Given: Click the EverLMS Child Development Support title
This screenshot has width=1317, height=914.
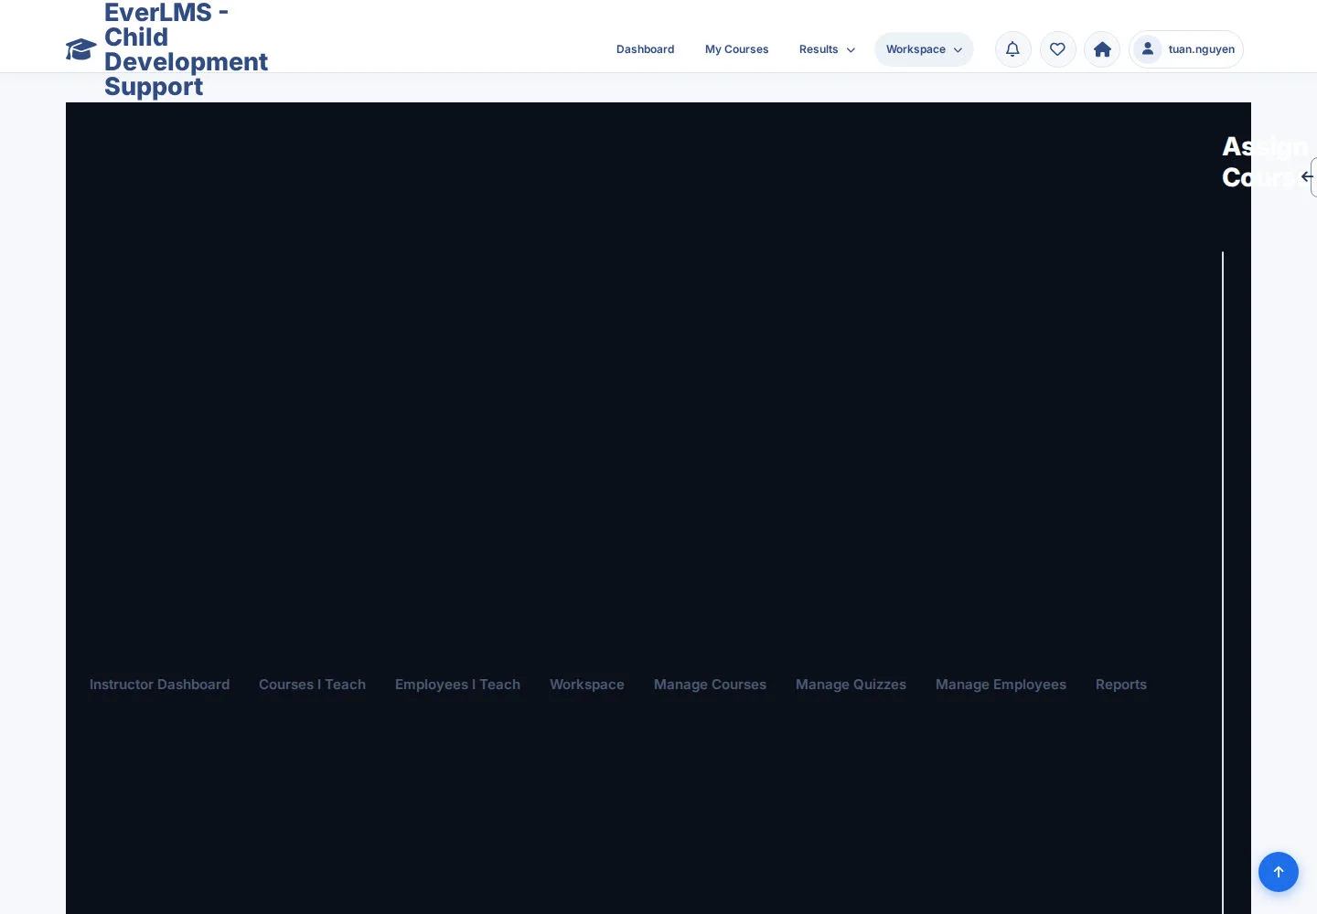Looking at the screenshot, I should click(x=186, y=49).
